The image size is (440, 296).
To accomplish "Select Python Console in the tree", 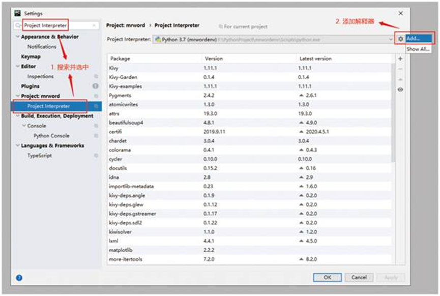I will 52,136.
